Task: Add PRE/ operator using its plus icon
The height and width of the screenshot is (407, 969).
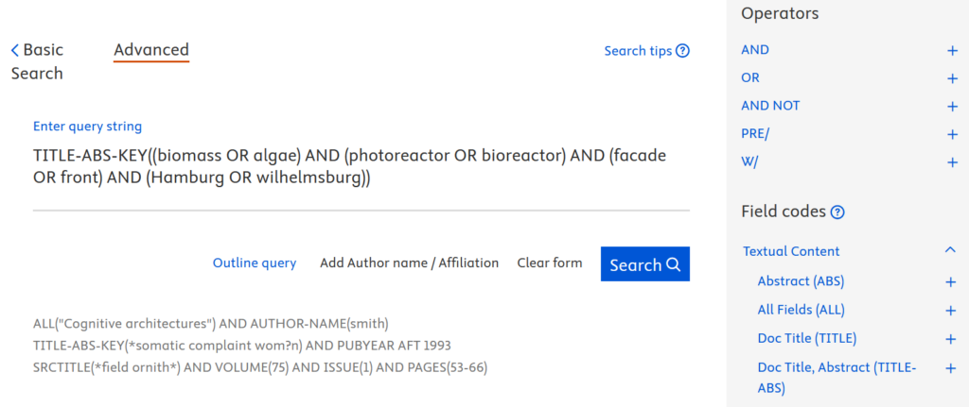Action: click(x=952, y=134)
